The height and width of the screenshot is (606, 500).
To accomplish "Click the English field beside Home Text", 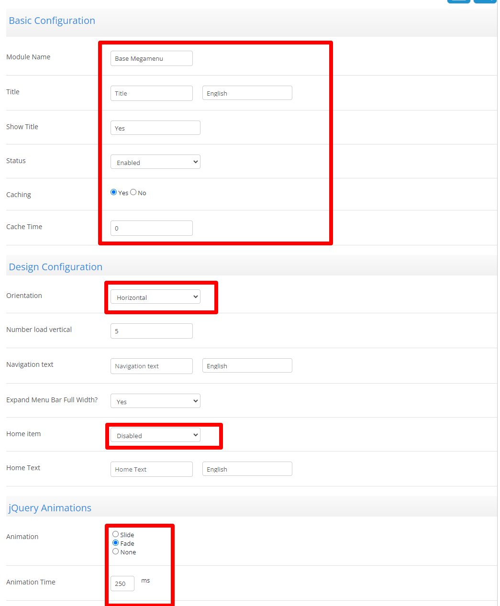I will [x=247, y=469].
